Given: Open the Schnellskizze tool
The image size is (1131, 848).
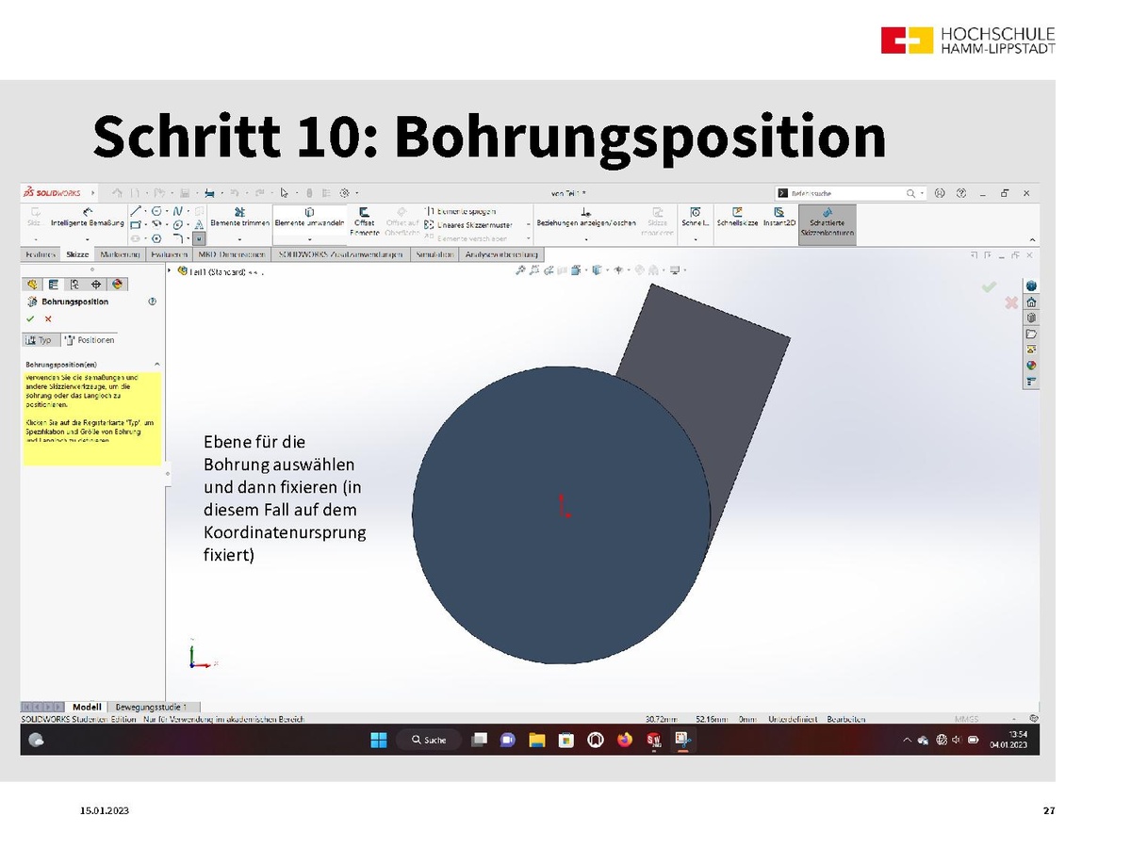Looking at the screenshot, I should tap(737, 217).
